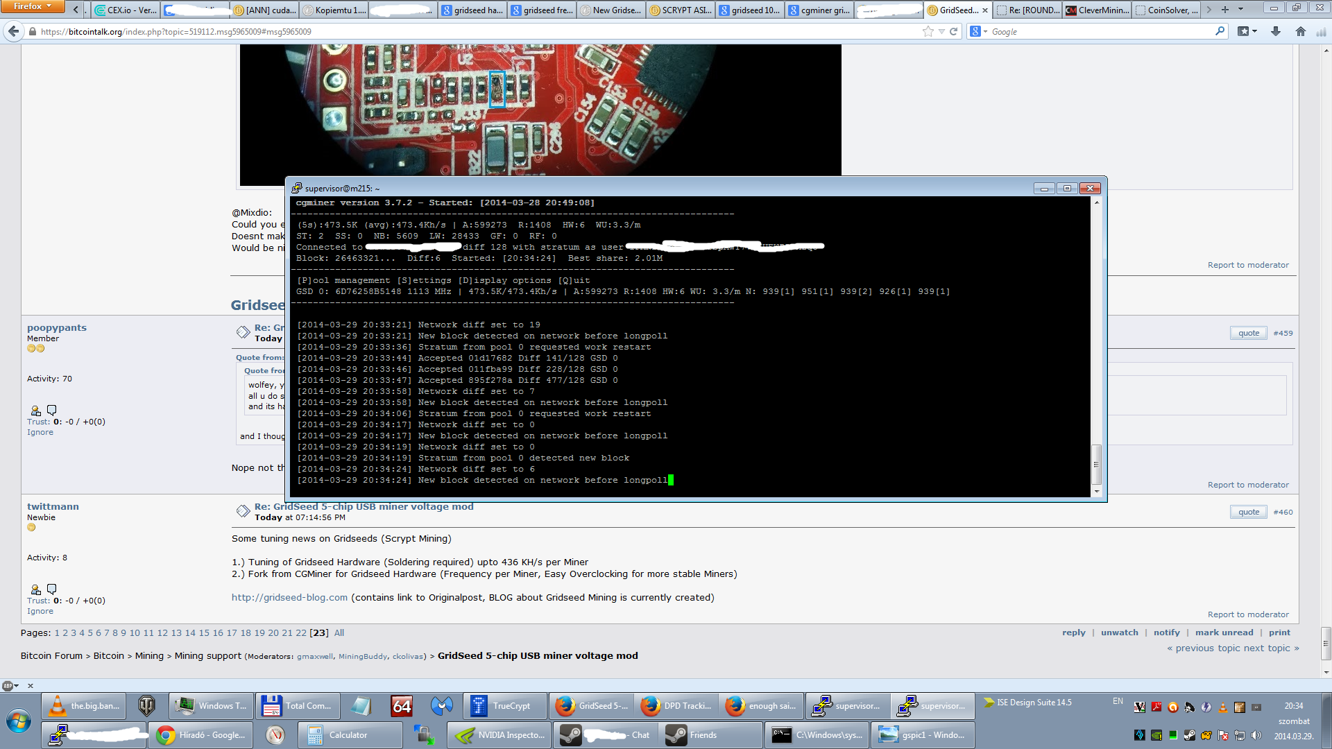Open Total Commander taskbar item
The image size is (1332, 749).
[x=298, y=706]
